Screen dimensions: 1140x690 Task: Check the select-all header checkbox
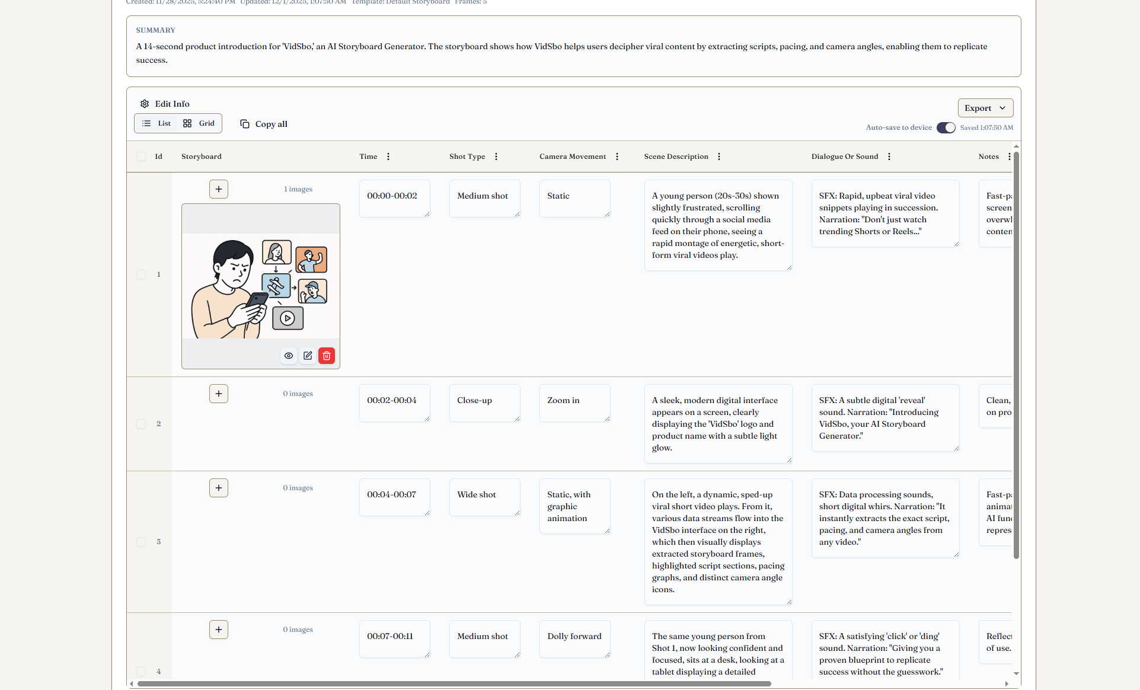(x=141, y=156)
